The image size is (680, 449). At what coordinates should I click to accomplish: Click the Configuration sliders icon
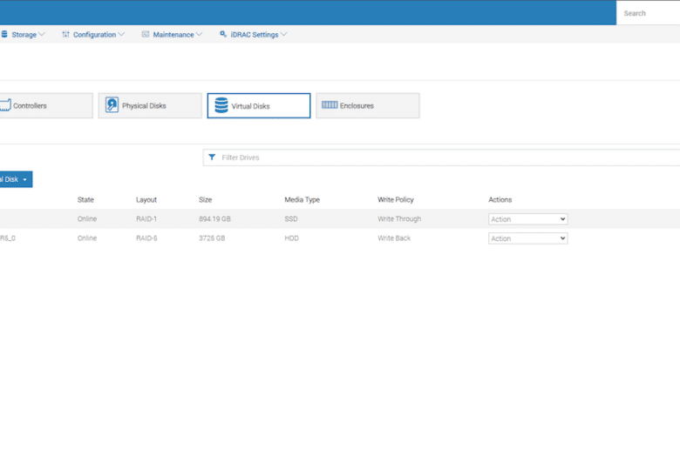pos(65,34)
